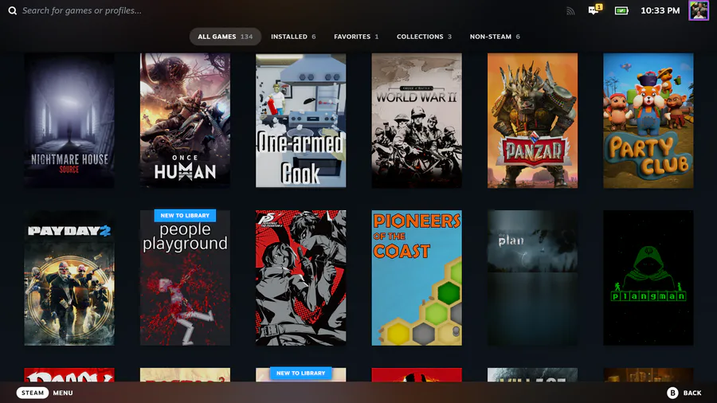
Task: Click the B Back button
Action: pyautogui.click(x=684, y=393)
